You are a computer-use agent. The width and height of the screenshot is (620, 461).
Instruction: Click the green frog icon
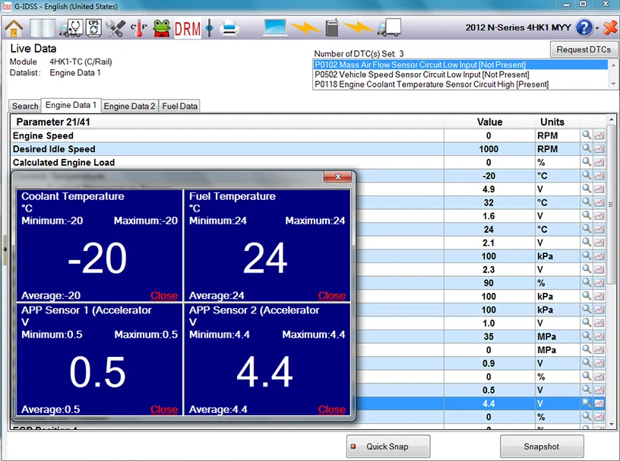point(162,28)
